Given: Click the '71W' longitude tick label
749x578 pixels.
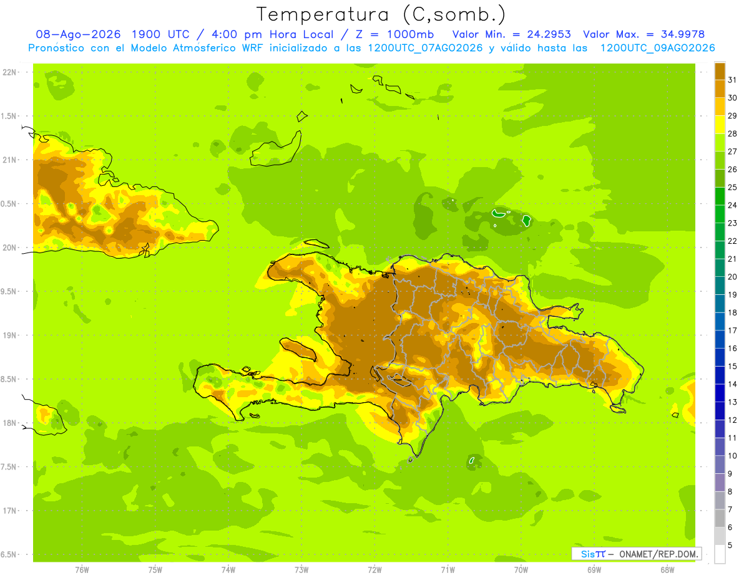Looking at the screenshot, I should click(x=448, y=569).
